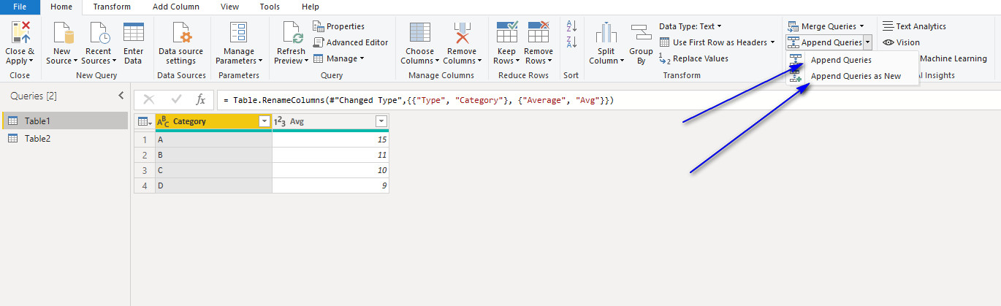Viewport: 1001px width, 306px height.
Task: Click the Remove Rows icon
Action: [538, 33]
